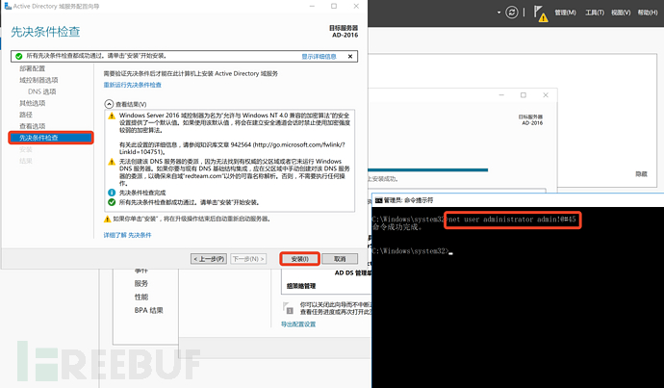Screen dimensions: 664x388
Task: Click 导出配置设置 link in Server Manager
Action: [x=298, y=324]
